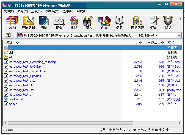Click the scroll-left arrow of the file list
Screen dimensions: 185x135
pos(5,123)
